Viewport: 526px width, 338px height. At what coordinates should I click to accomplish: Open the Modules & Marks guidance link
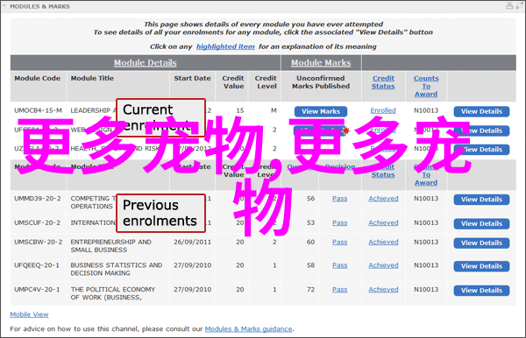click(x=249, y=329)
